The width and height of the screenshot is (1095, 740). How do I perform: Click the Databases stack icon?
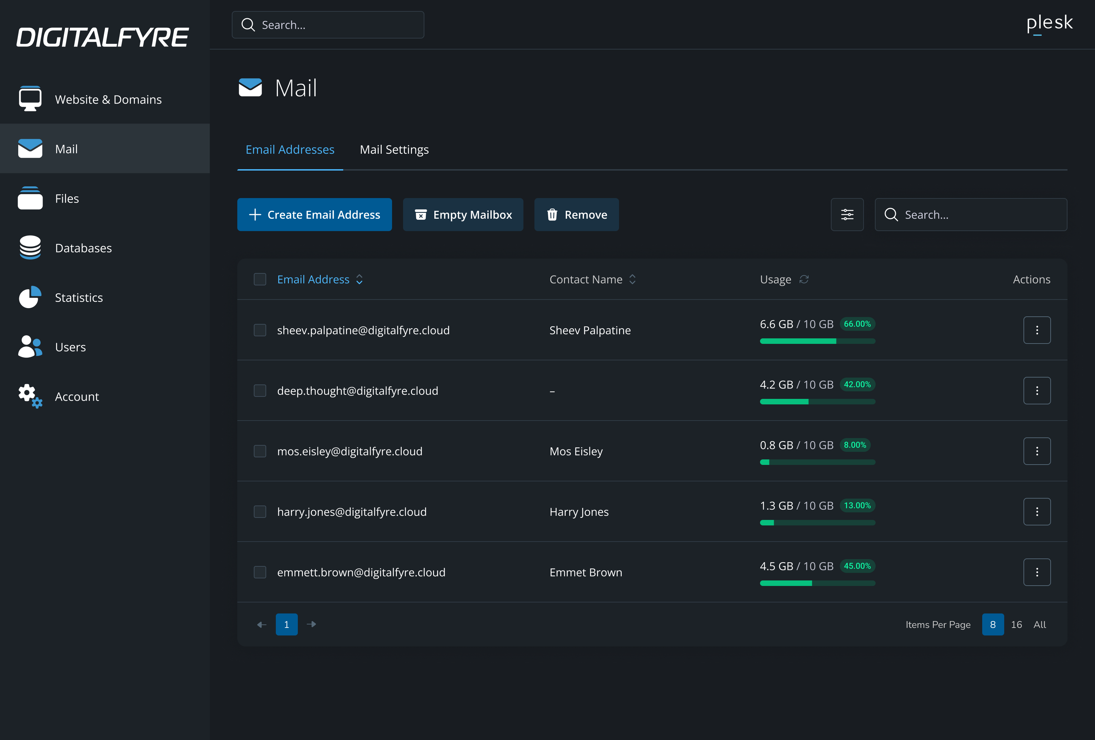pyautogui.click(x=30, y=247)
